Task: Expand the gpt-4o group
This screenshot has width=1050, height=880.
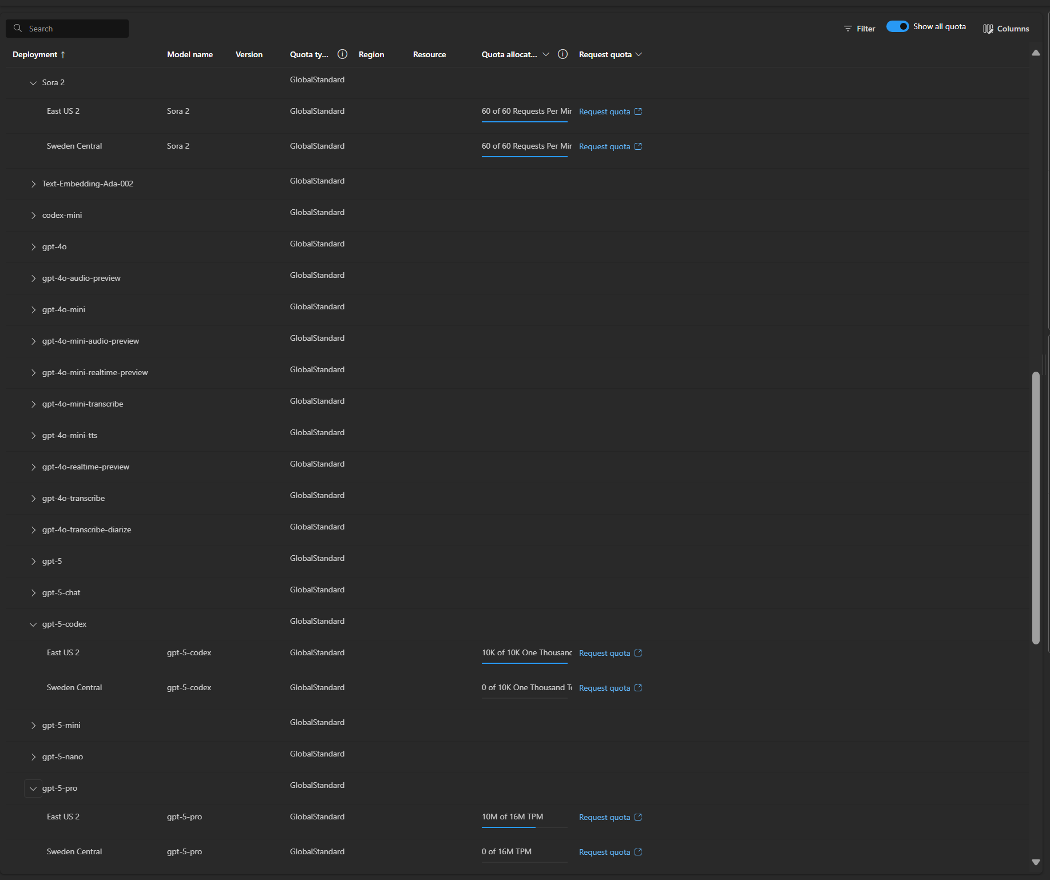Action: (33, 247)
